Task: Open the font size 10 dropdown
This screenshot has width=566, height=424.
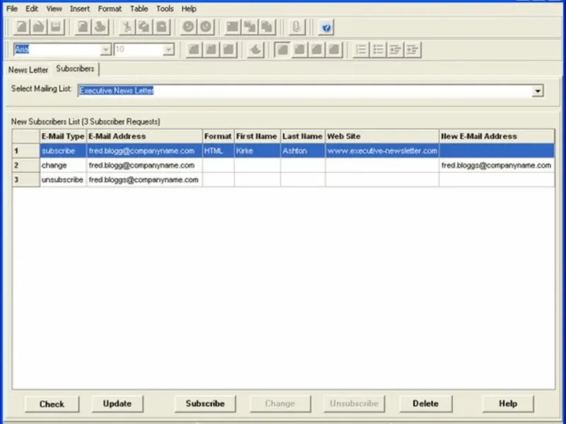Action: pyautogui.click(x=168, y=49)
